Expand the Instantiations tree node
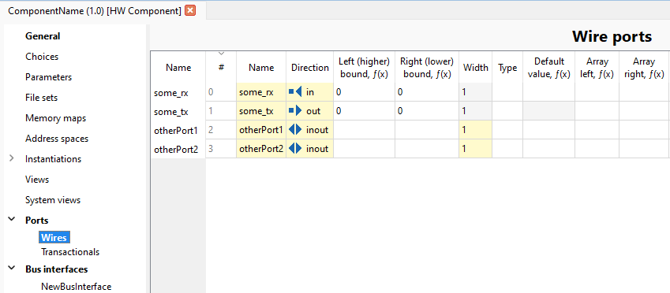The width and height of the screenshot is (670, 293). (x=12, y=158)
